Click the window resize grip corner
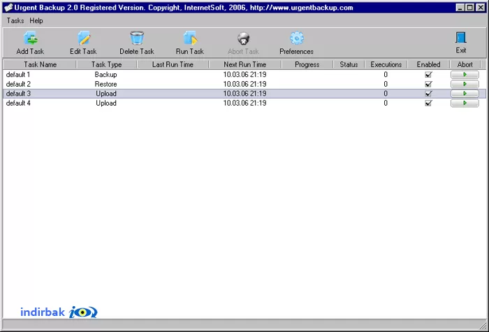The width and height of the screenshot is (489, 332). (x=483, y=324)
